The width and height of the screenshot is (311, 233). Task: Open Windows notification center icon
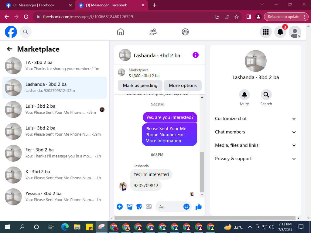(x=301, y=227)
